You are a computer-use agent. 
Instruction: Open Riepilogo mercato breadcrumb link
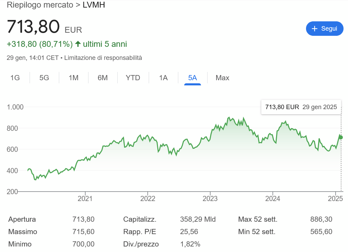[x=40, y=5]
